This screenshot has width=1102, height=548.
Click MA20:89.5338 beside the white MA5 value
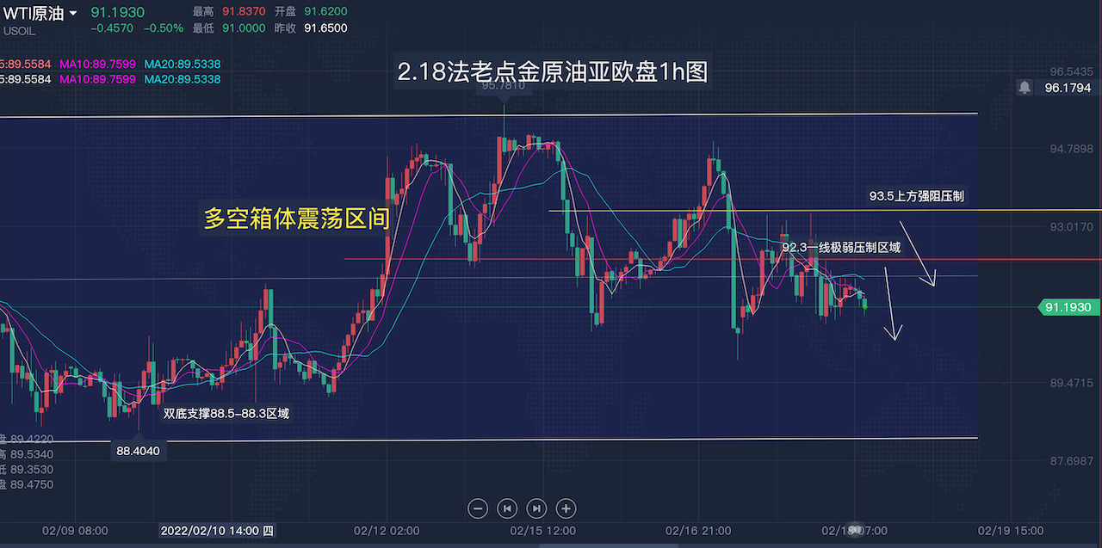tap(182, 79)
